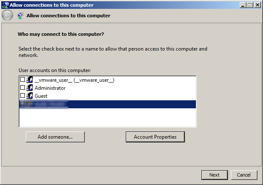
Task: Click the Guest account user icon
Action: coord(30,96)
